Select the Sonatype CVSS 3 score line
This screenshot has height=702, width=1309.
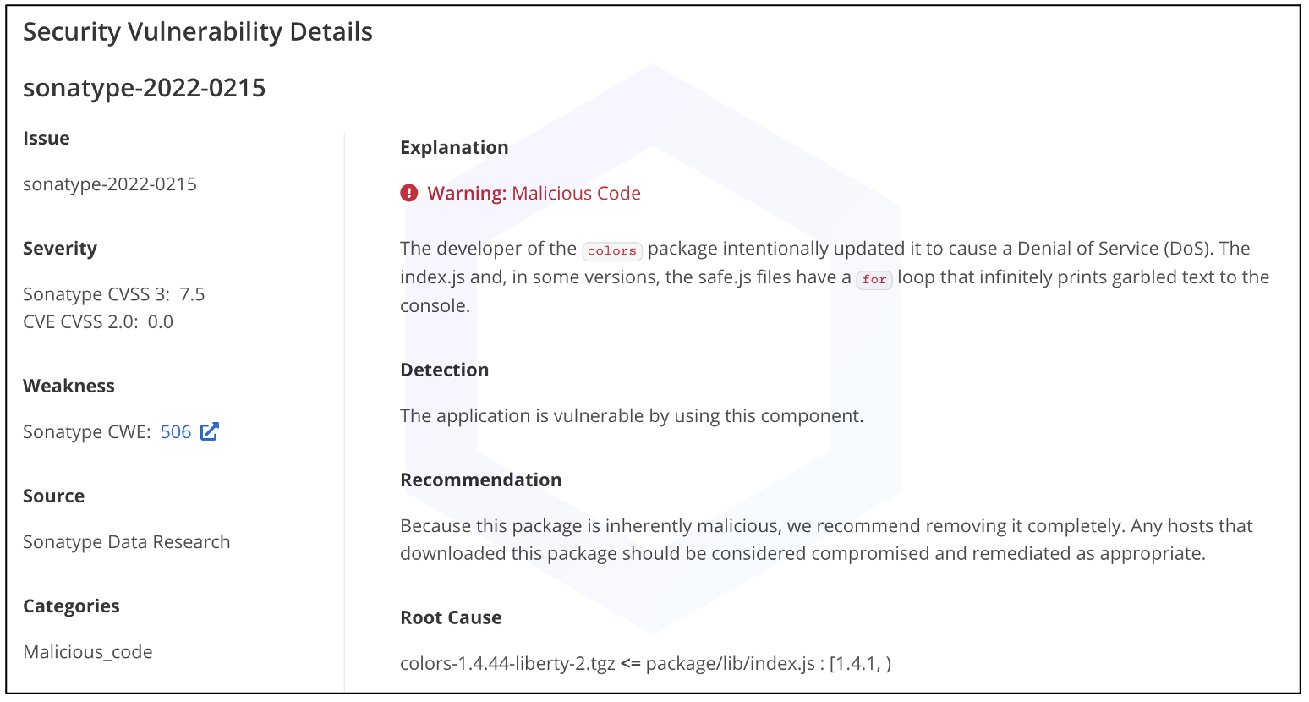click(114, 294)
